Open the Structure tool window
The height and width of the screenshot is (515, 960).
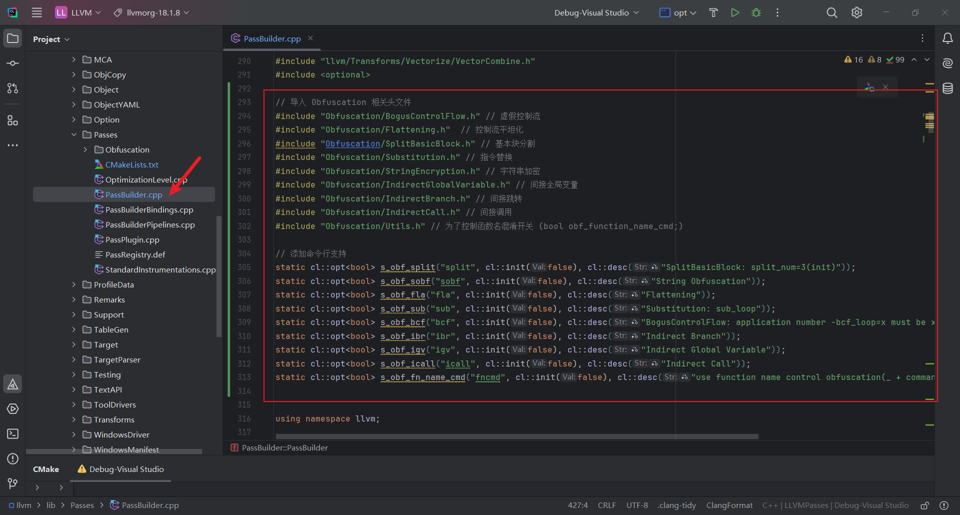click(13, 120)
